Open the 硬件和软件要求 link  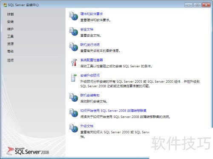coord(92,14)
